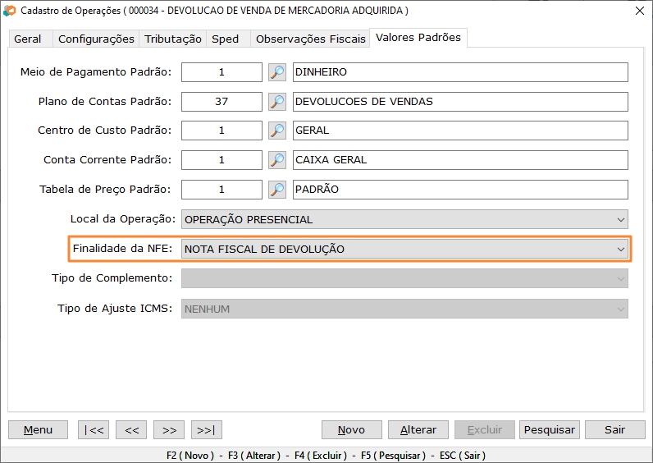Switch to the Tributação tab

click(x=173, y=39)
